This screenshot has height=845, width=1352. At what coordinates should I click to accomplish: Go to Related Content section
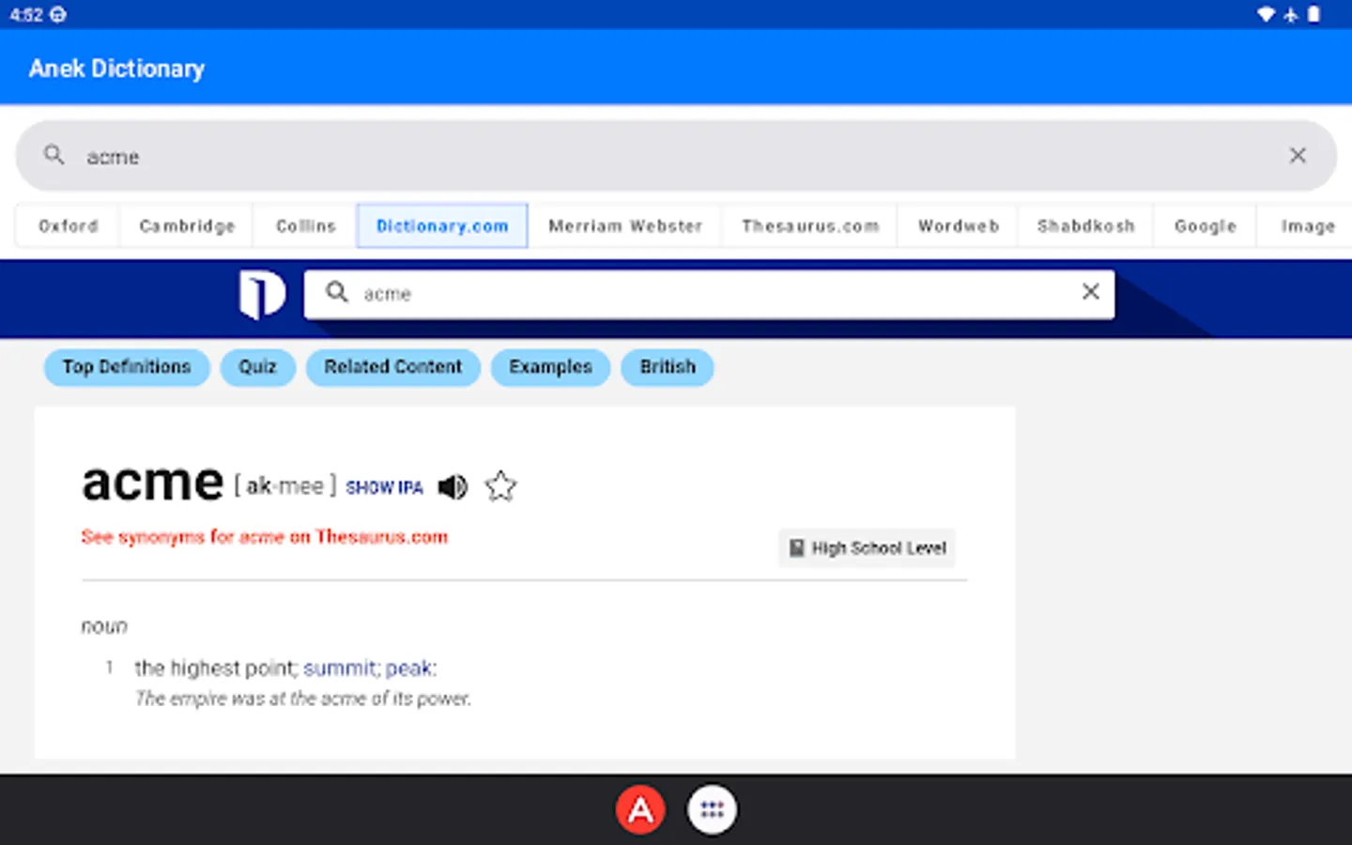392,367
